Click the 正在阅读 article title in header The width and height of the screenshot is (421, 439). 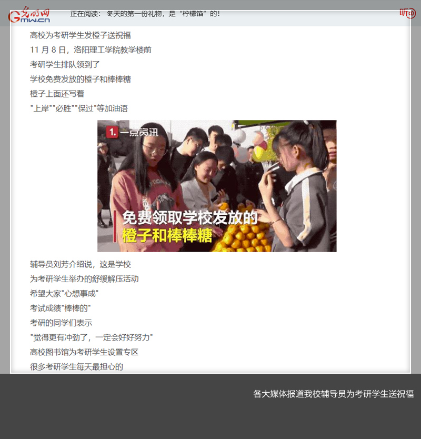(145, 14)
